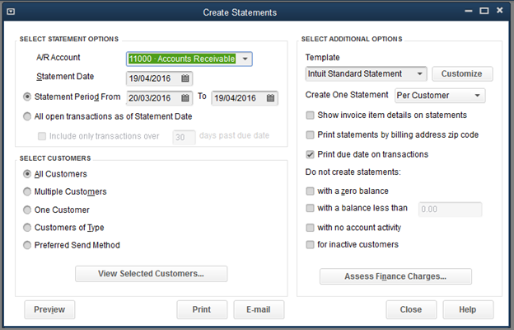Click the Customize template button

coord(462,74)
